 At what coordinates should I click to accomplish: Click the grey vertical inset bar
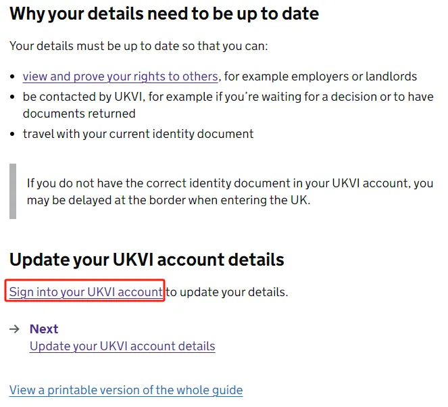point(13,191)
